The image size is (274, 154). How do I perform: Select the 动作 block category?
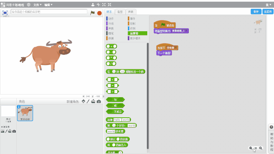110,18
